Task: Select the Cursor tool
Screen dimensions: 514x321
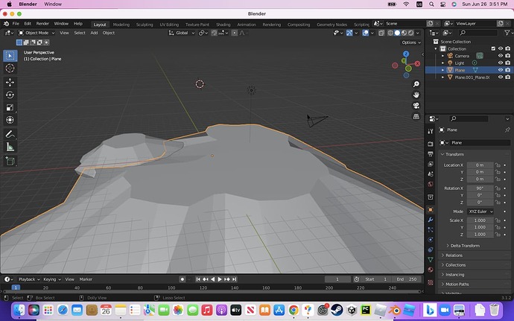Action: point(10,69)
